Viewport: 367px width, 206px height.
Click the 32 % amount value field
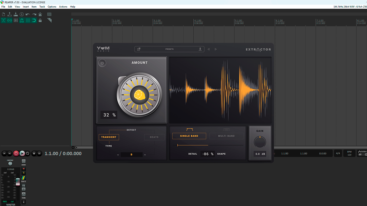click(x=109, y=115)
